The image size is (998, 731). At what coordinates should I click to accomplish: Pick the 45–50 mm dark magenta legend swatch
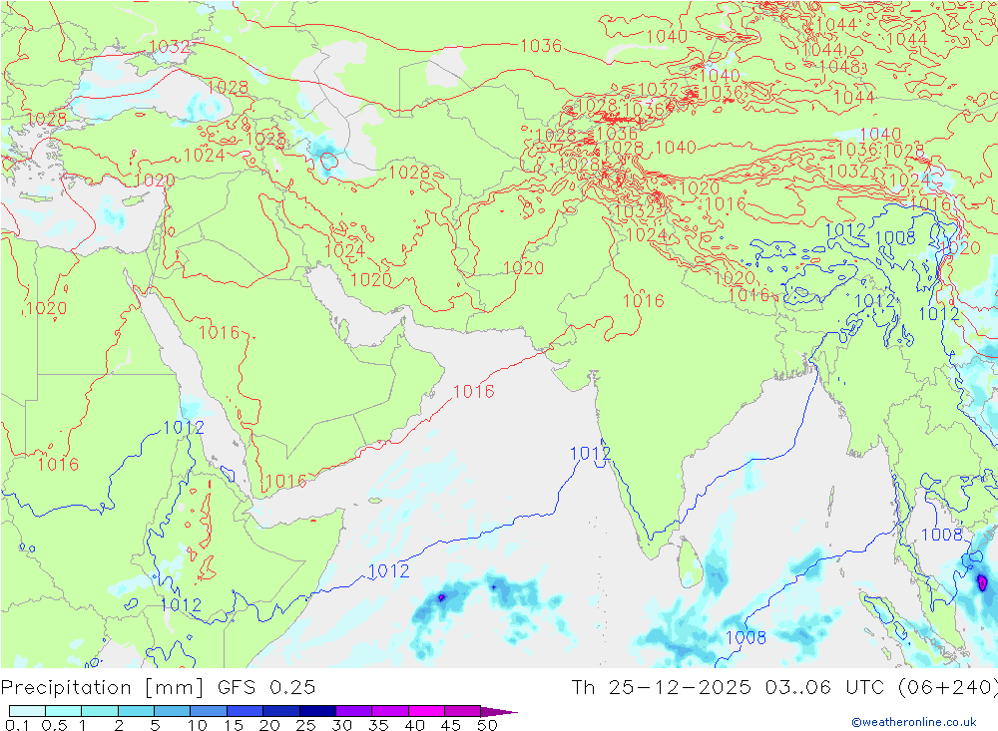coord(463,711)
